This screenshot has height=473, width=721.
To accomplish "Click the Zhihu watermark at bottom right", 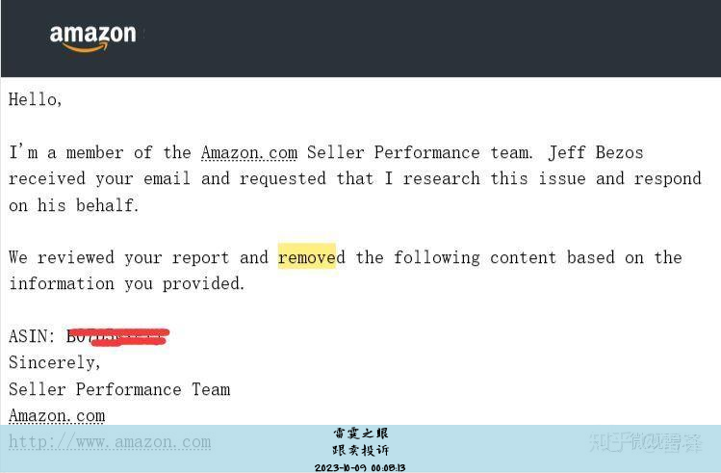I will [645, 442].
